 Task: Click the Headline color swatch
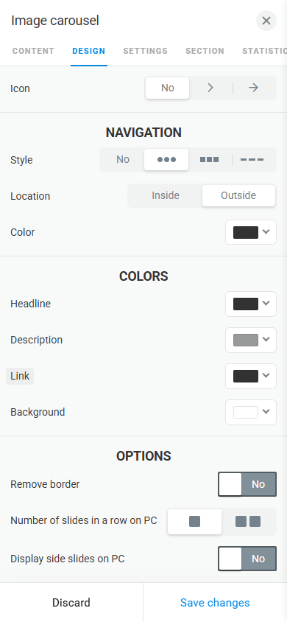[246, 304]
